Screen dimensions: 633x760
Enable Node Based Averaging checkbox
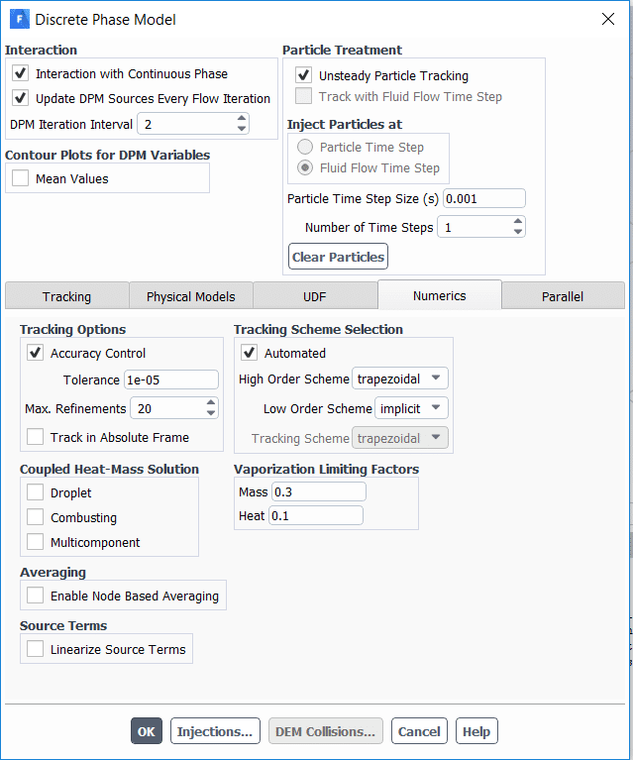(x=36, y=596)
